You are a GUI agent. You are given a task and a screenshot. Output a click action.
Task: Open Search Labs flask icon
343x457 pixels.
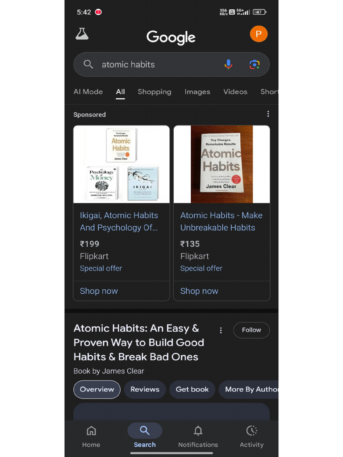click(x=82, y=34)
